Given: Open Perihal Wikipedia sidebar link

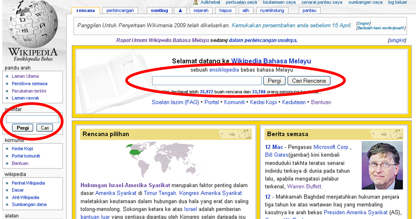Looking at the screenshot, I should 28,183.
